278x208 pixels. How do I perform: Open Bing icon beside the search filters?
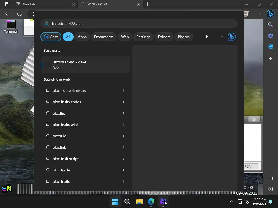pos(232,37)
